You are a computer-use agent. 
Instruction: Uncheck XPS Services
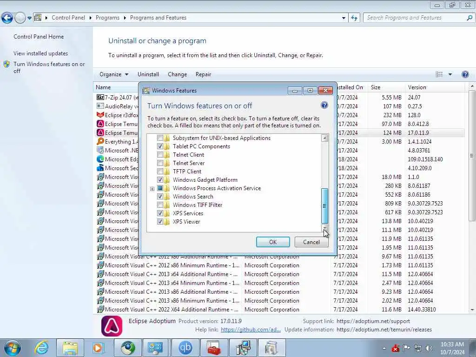[160, 213]
